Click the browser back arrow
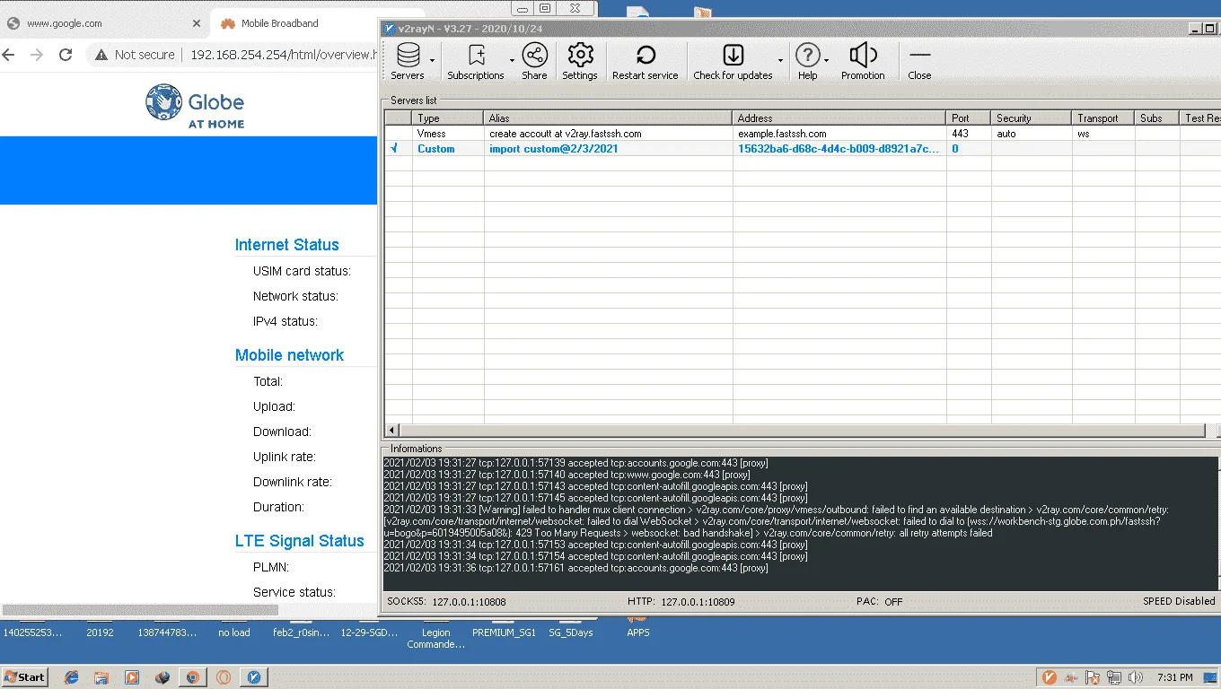1221x689 pixels. click(x=8, y=55)
